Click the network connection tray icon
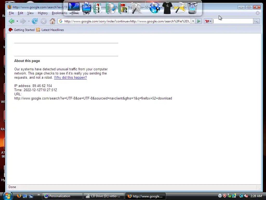Viewport: 266px width, 200px height. [x=241, y=196]
